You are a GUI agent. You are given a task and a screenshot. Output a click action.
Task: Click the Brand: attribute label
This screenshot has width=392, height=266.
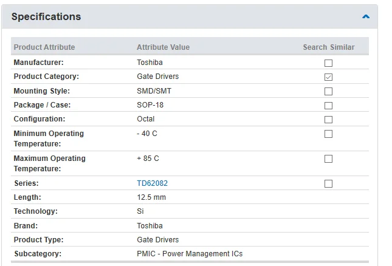26,225
